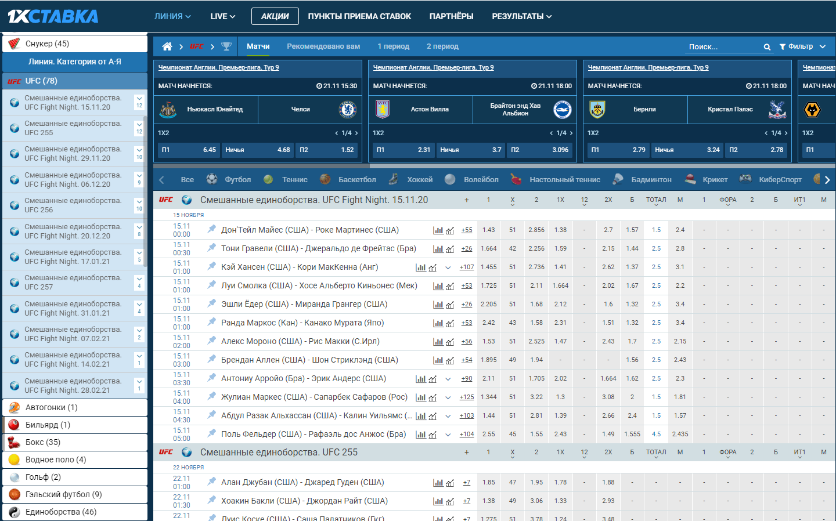Click the Newcastle United club crest
836x521 pixels.
click(168, 109)
